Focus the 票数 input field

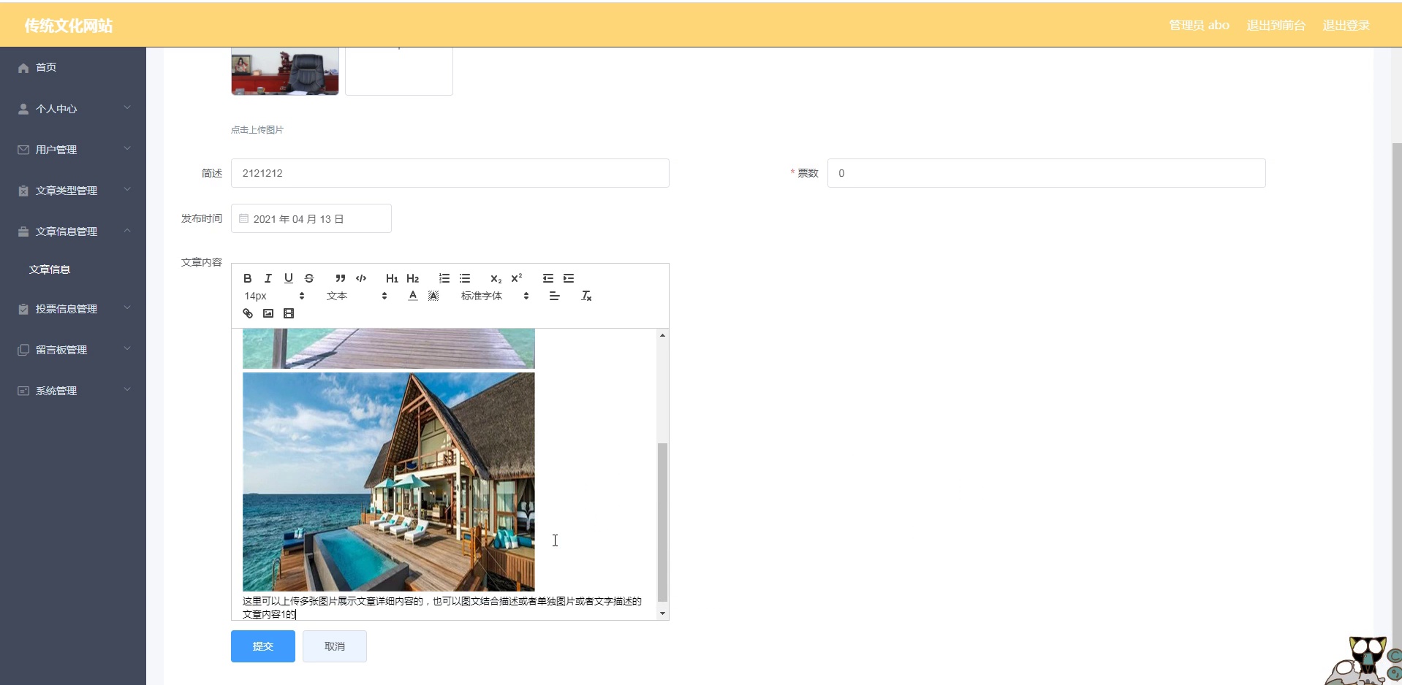[1047, 173]
